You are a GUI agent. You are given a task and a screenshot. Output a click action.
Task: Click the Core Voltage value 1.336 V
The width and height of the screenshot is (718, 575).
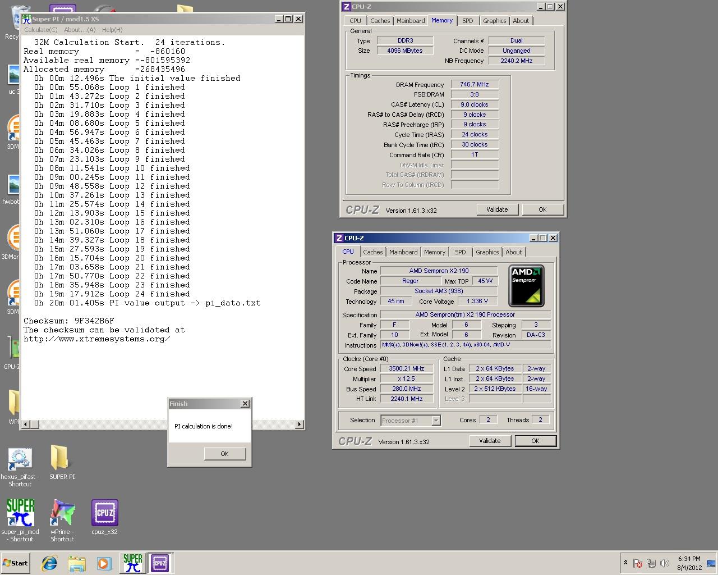(x=477, y=301)
